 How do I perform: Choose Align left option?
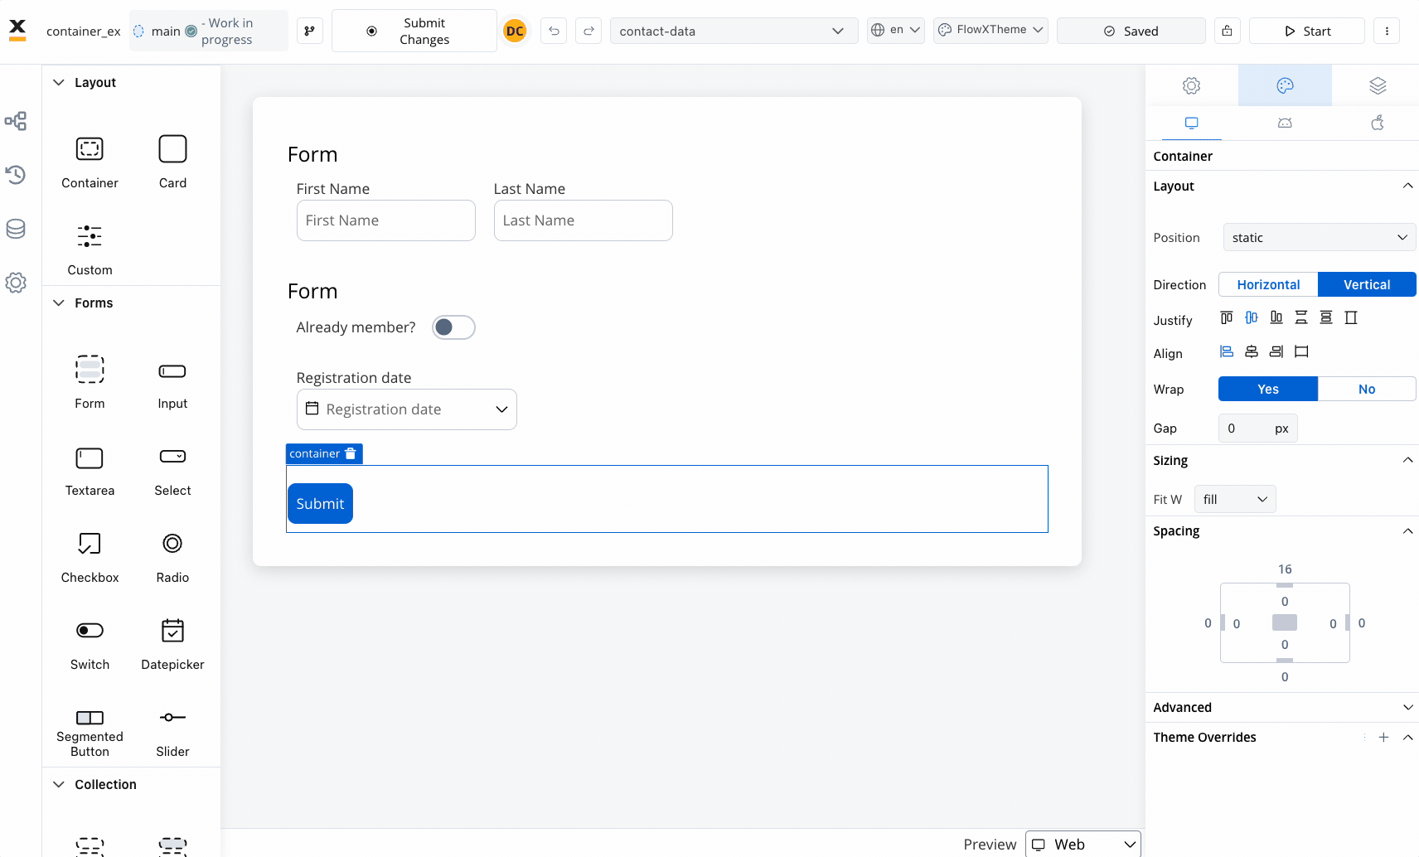[1227, 351]
